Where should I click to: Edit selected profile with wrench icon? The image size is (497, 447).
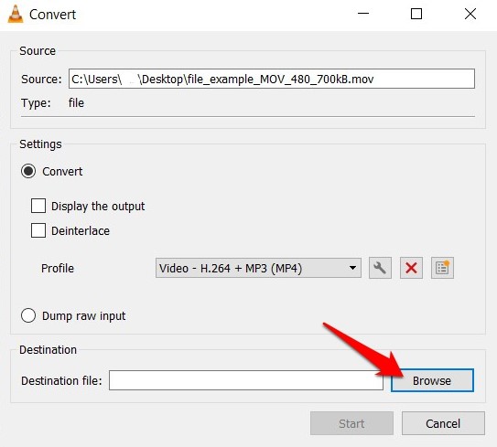380,268
